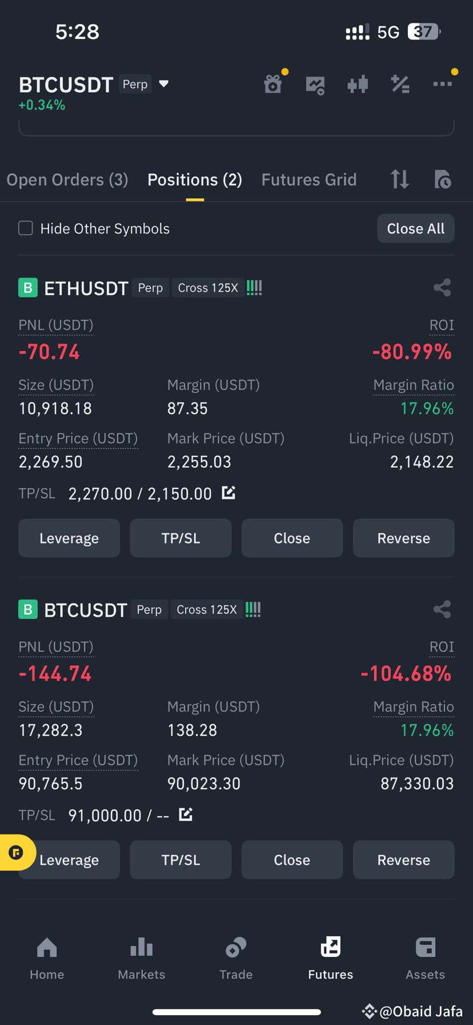
Task: Tap the candlestick chart icon
Action: pyautogui.click(x=358, y=85)
